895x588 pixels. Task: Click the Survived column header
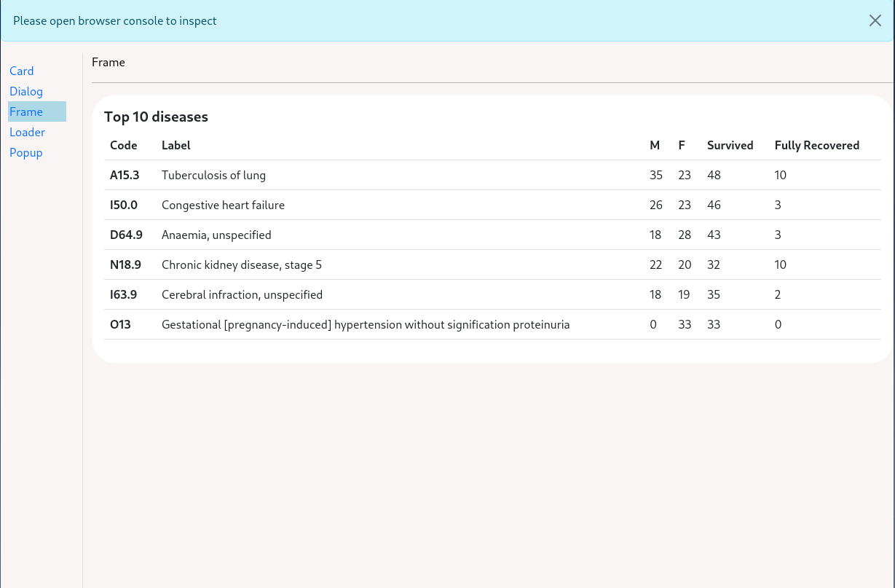pyautogui.click(x=730, y=145)
